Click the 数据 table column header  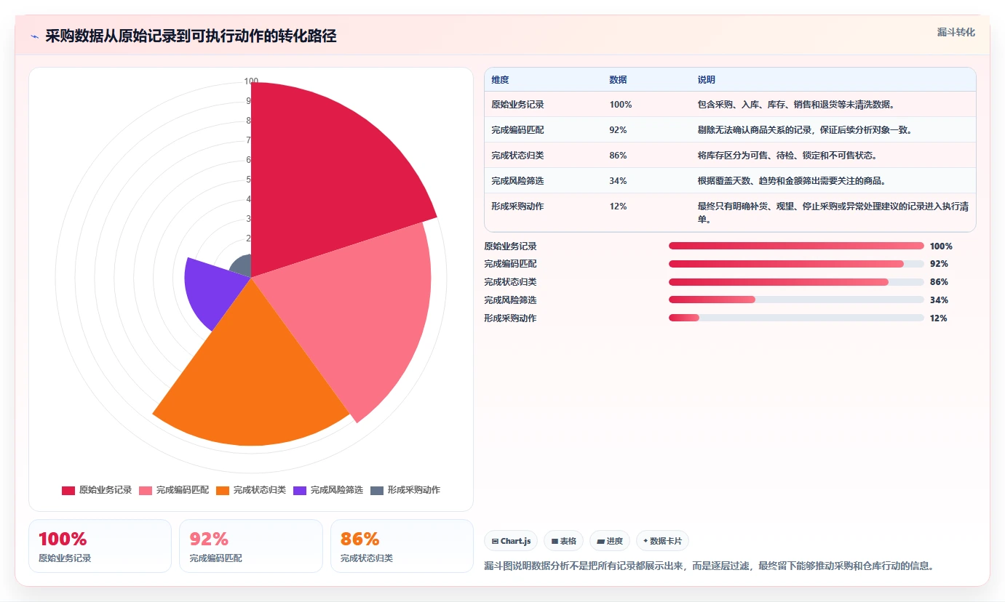coord(618,79)
